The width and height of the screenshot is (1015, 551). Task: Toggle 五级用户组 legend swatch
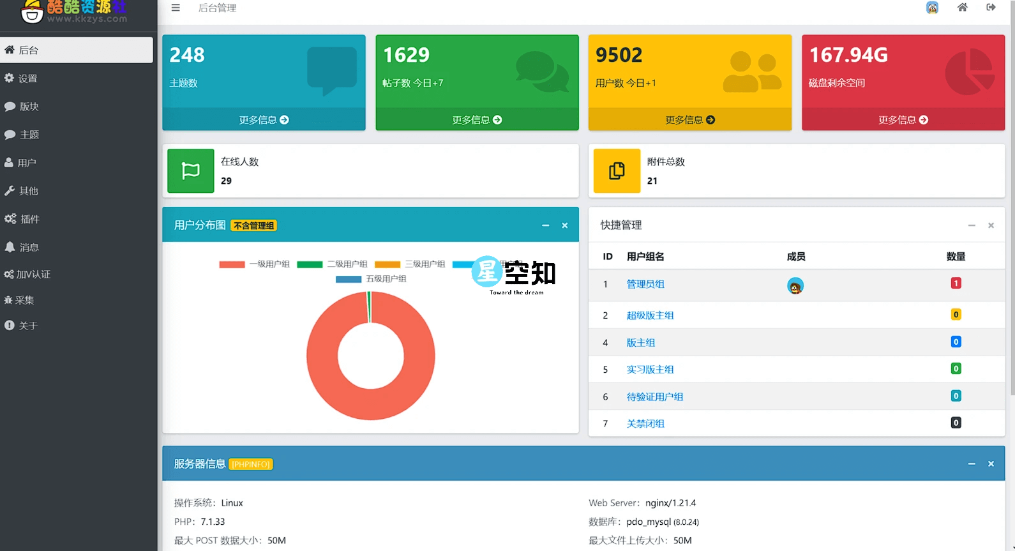(x=349, y=279)
